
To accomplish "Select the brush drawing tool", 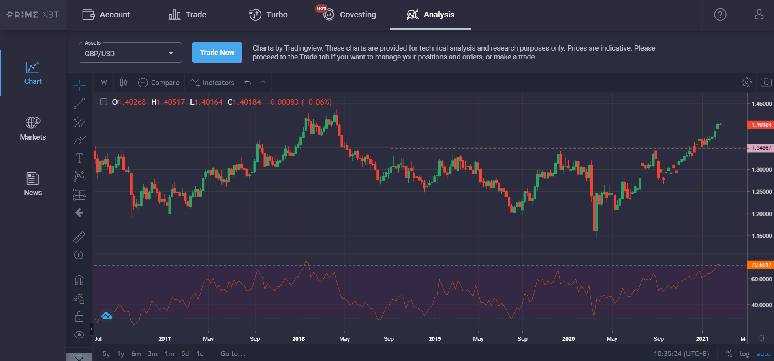I will (79, 140).
